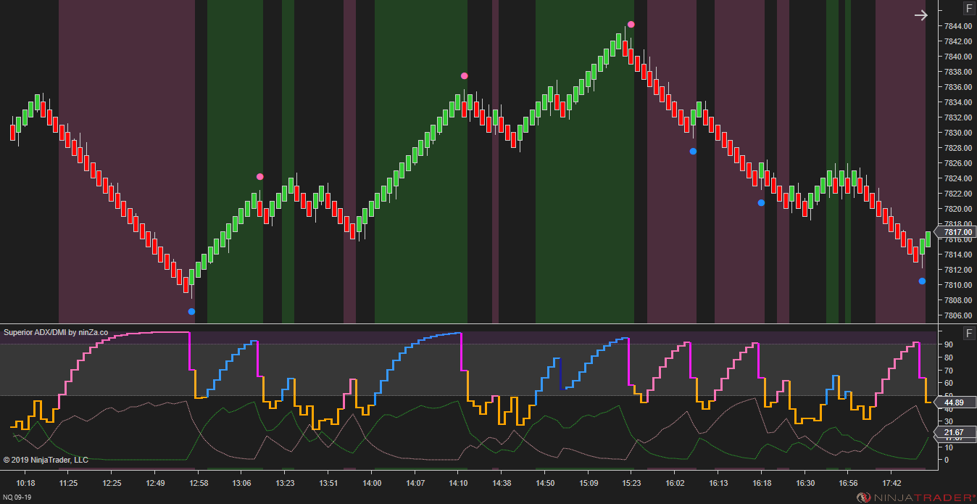Click the NQ 09-19 instrument label
Viewport: 977px width, 504px height.
pyautogui.click(x=18, y=498)
